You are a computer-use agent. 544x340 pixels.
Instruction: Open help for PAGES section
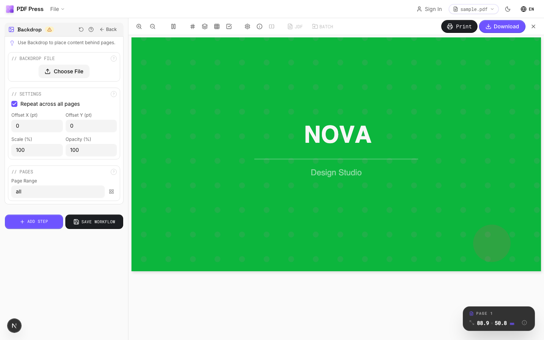(114, 172)
